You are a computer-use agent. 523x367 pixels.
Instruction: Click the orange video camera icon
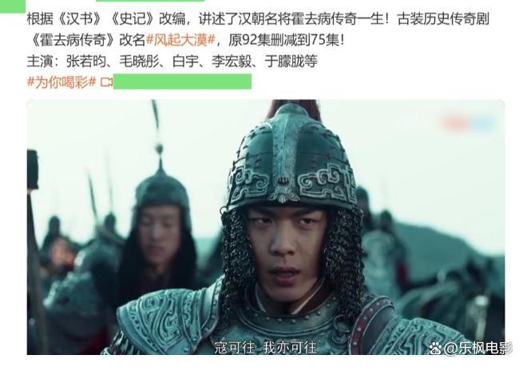click(106, 82)
